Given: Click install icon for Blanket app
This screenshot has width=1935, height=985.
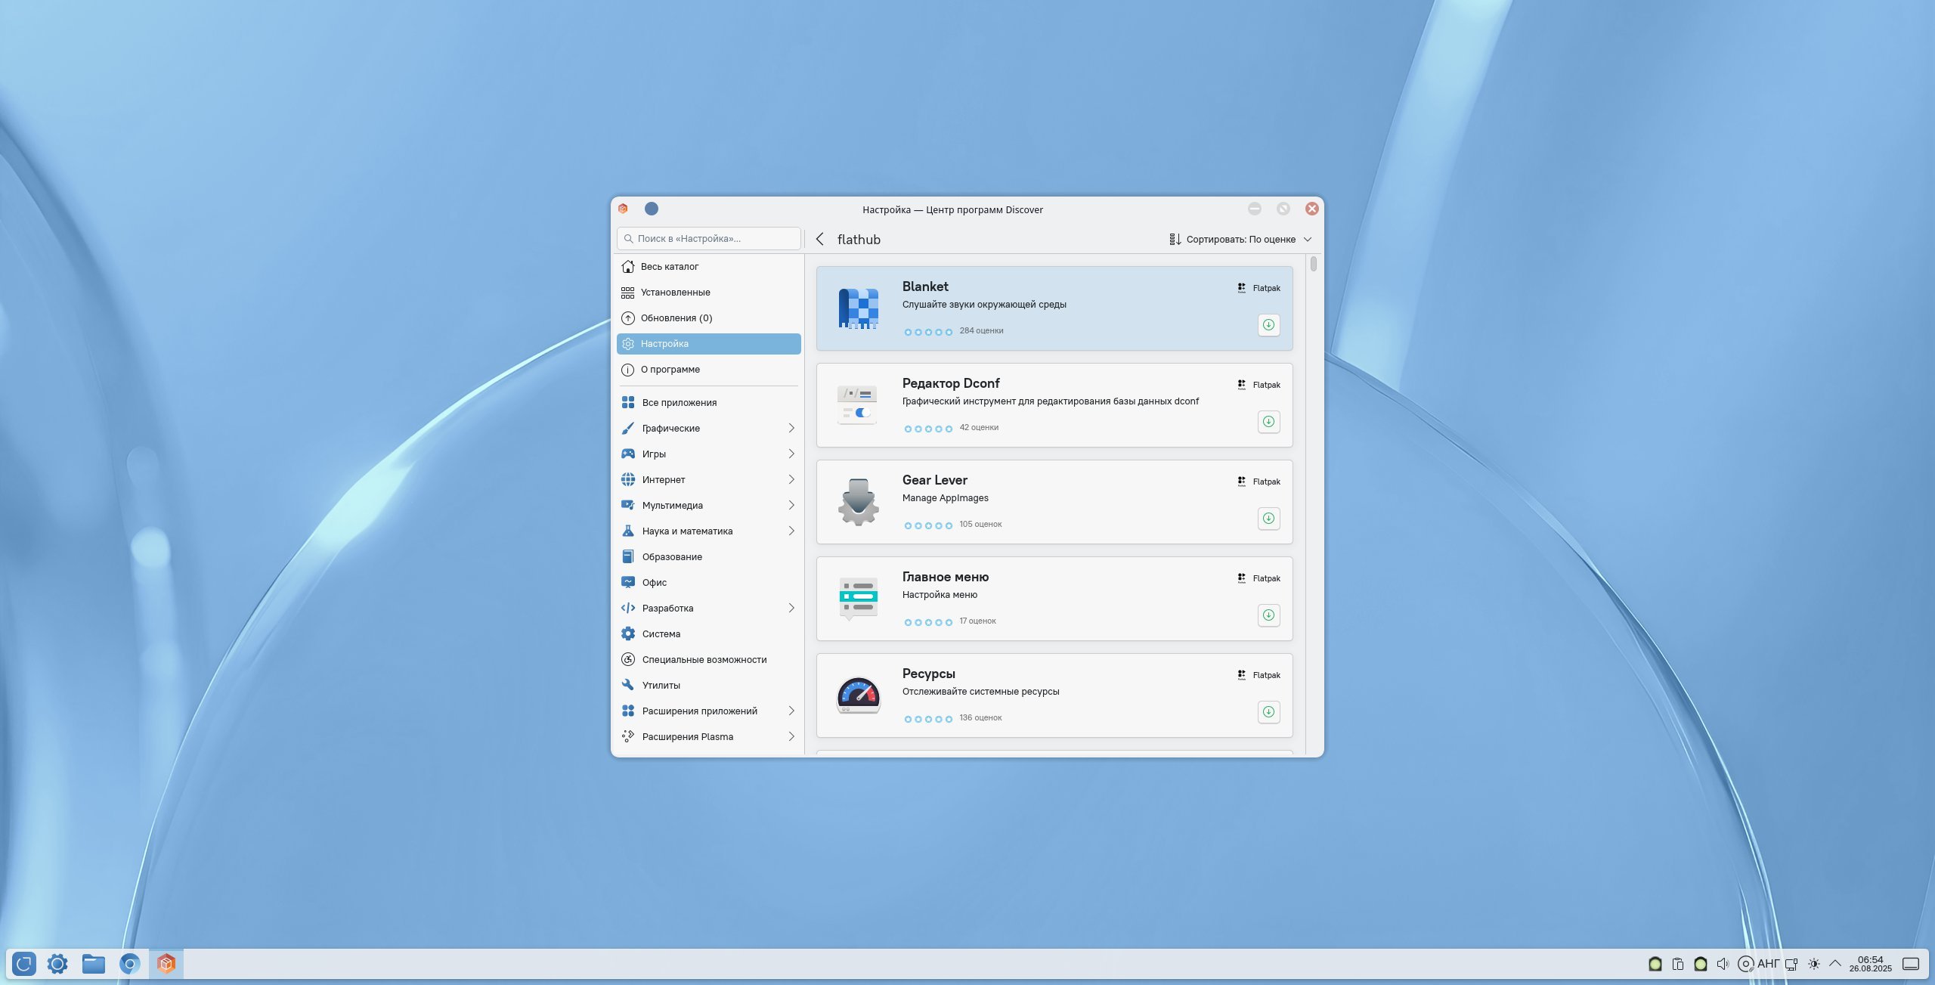Looking at the screenshot, I should pyautogui.click(x=1268, y=325).
